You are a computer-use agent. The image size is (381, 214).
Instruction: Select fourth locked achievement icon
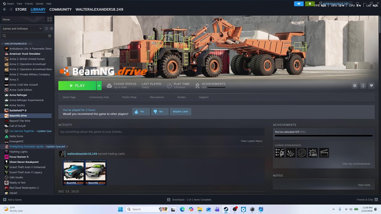313,153
